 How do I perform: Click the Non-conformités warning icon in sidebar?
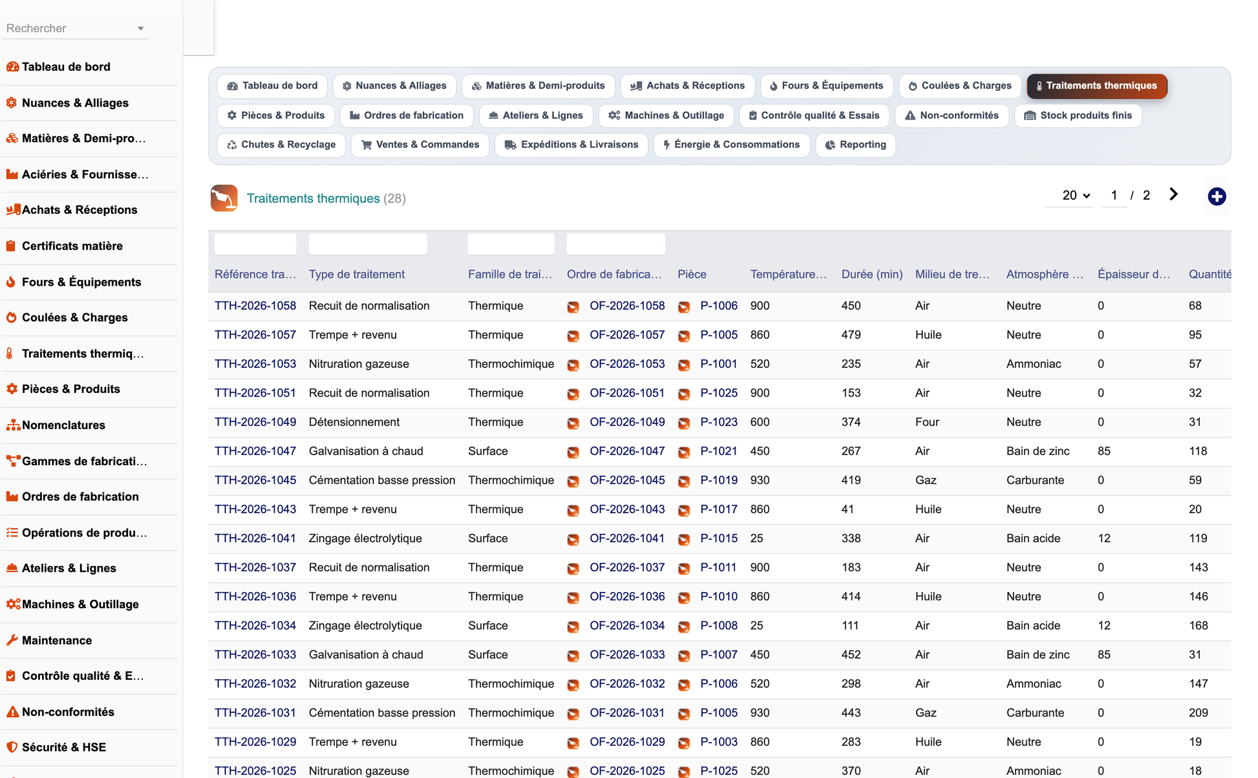tap(12, 712)
